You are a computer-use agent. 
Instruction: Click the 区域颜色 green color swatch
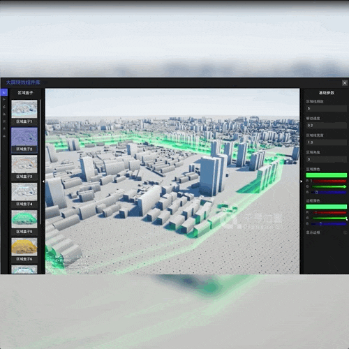click(327, 175)
